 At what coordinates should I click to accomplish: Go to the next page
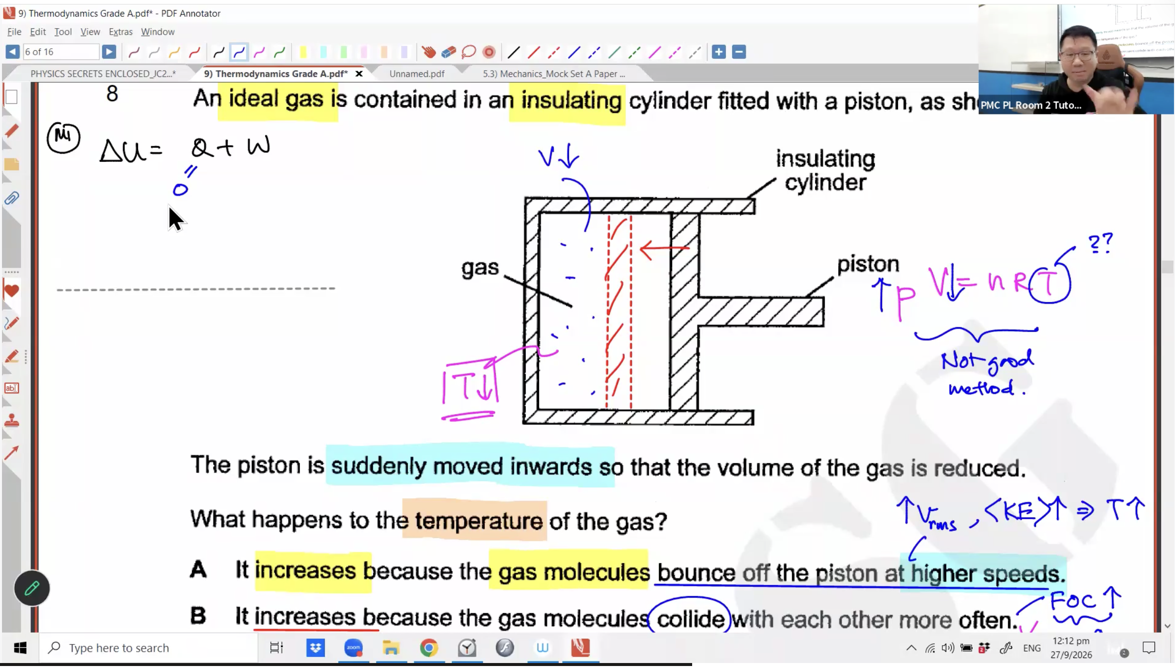[109, 52]
